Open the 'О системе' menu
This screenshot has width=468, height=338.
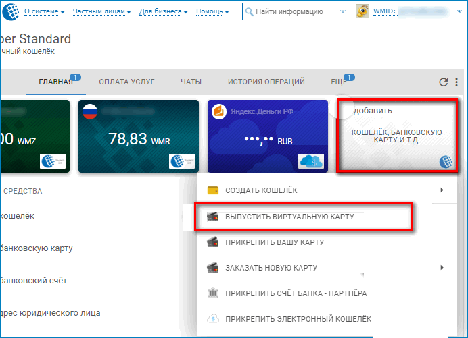(x=44, y=11)
